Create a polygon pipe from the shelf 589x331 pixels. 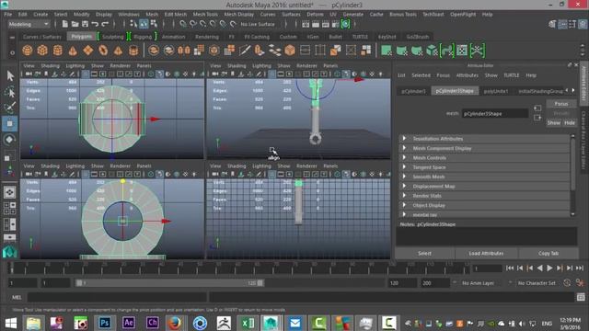click(x=133, y=51)
